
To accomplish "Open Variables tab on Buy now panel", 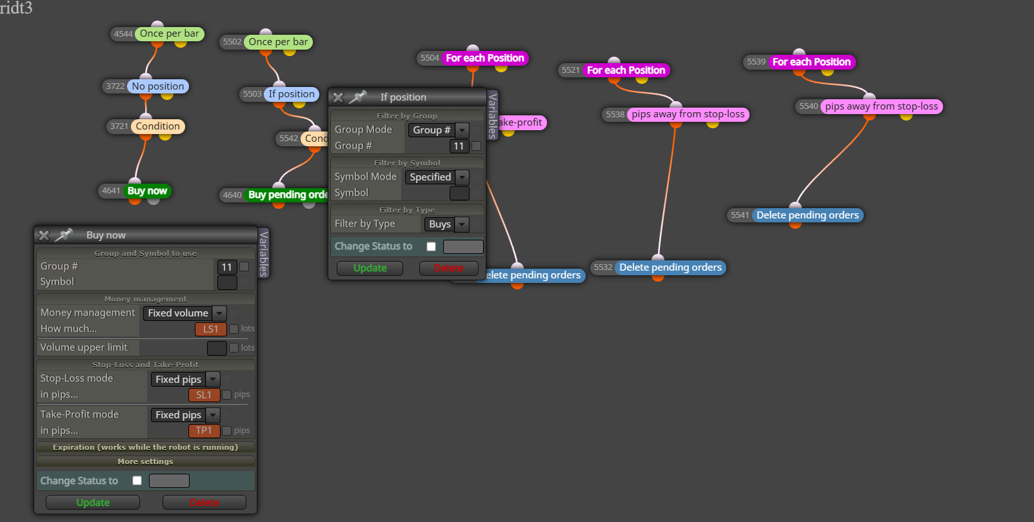I will click(263, 253).
